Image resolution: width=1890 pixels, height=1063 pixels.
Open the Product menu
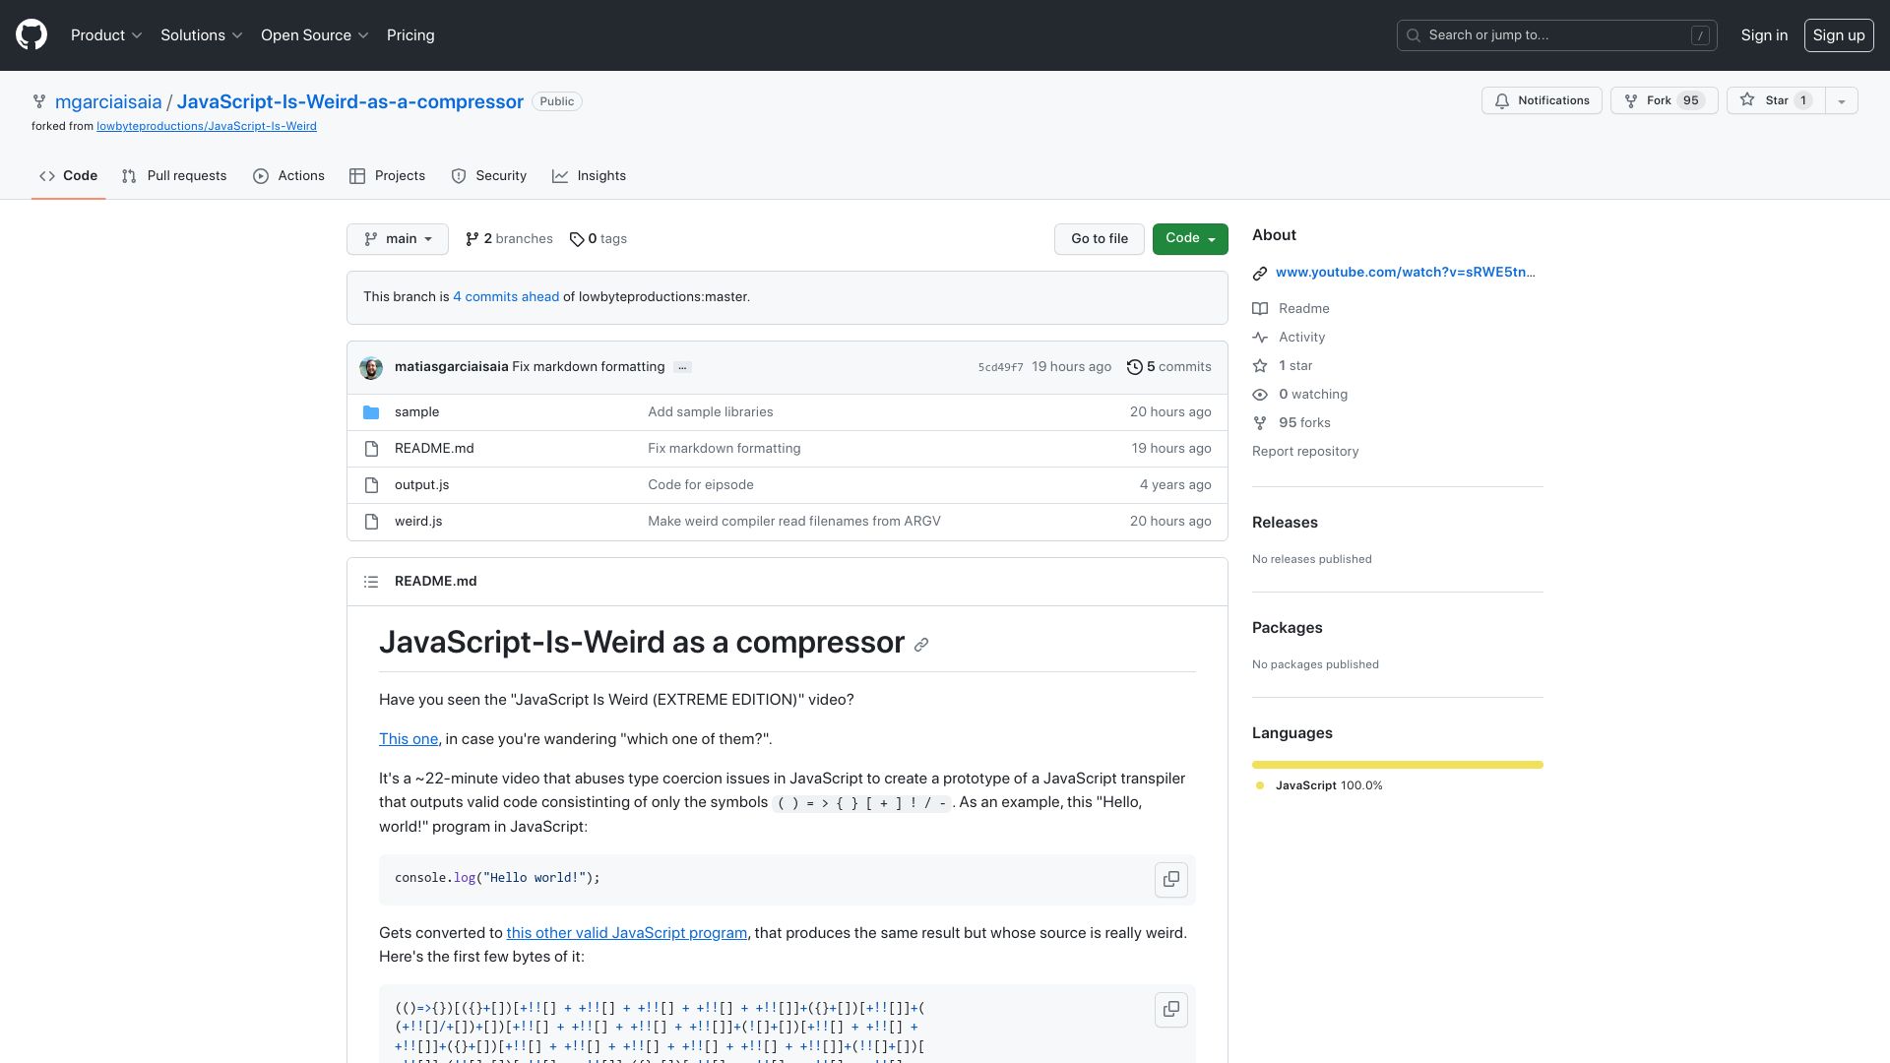(x=106, y=35)
